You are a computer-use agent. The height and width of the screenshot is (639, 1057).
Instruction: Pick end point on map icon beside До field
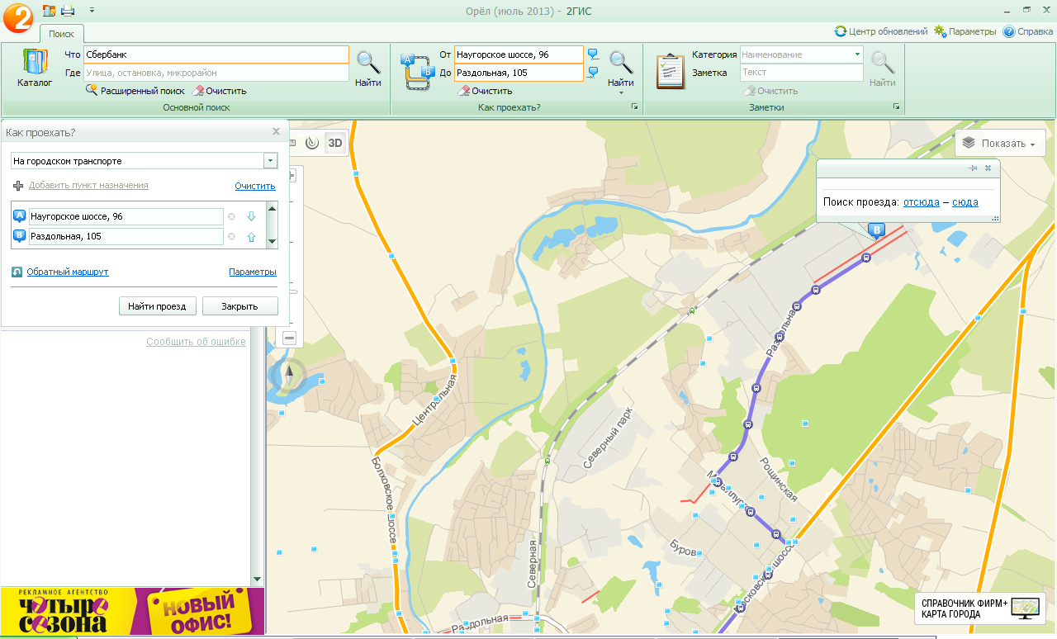click(593, 73)
